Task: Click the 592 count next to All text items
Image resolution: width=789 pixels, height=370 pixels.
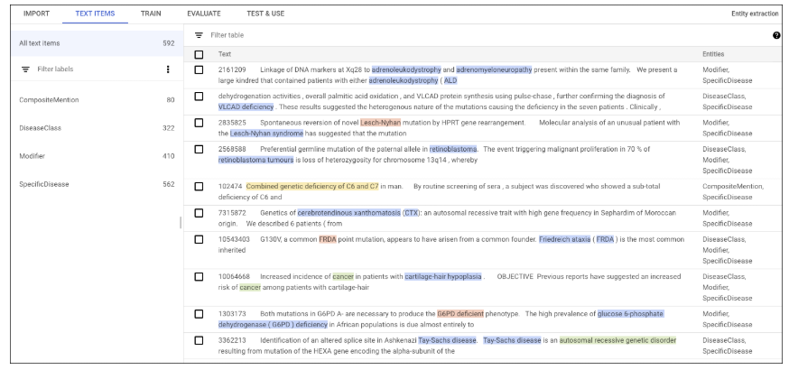Action: (x=169, y=43)
